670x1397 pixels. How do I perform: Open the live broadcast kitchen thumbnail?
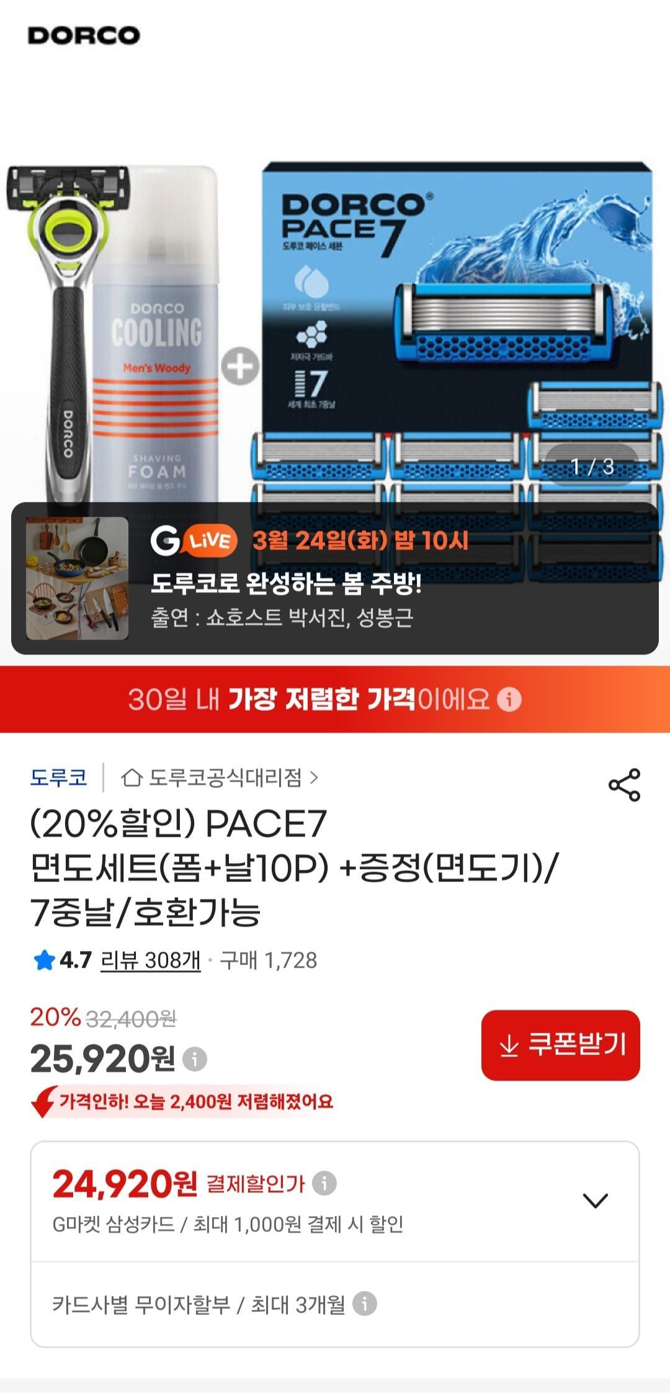coord(77,578)
